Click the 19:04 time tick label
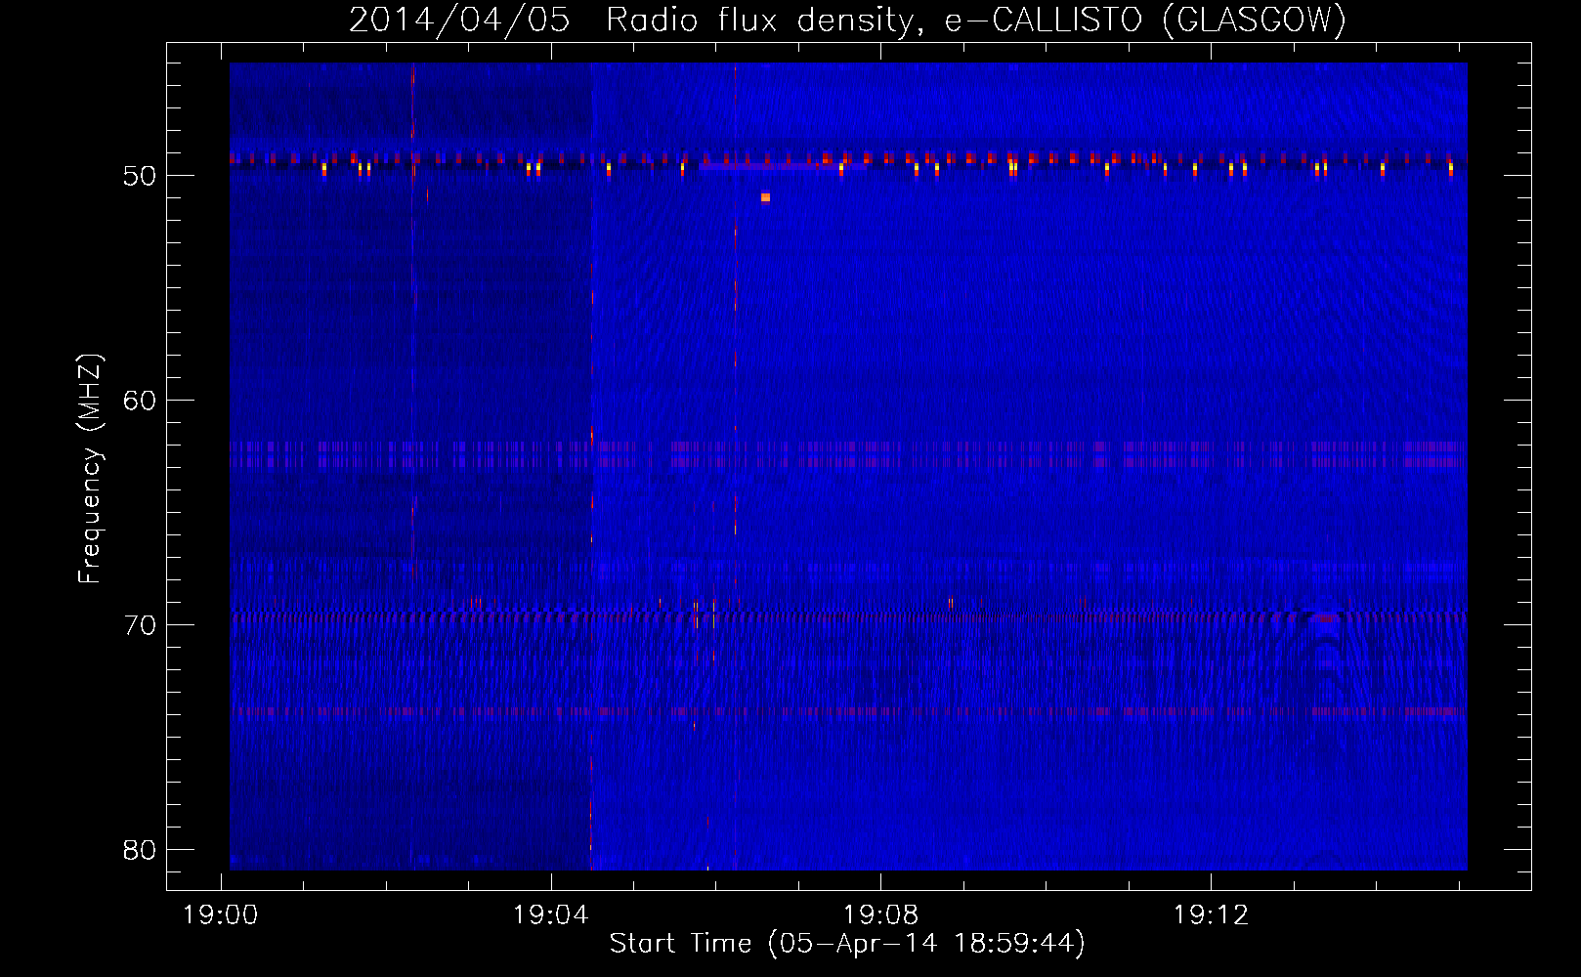Viewport: 1581px width, 977px height. click(550, 915)
